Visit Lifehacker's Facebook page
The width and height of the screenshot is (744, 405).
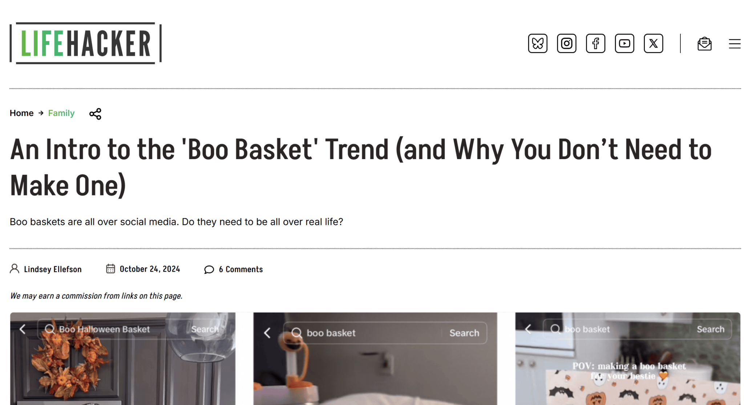tap(595, 43)
